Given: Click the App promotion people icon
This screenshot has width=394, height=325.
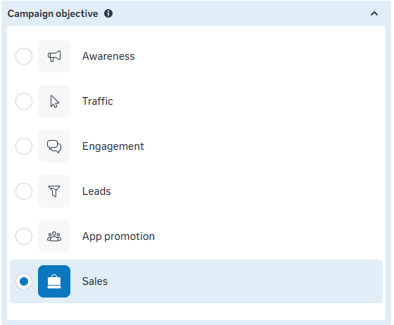Looking at the screenshot, I should [54, 236].
